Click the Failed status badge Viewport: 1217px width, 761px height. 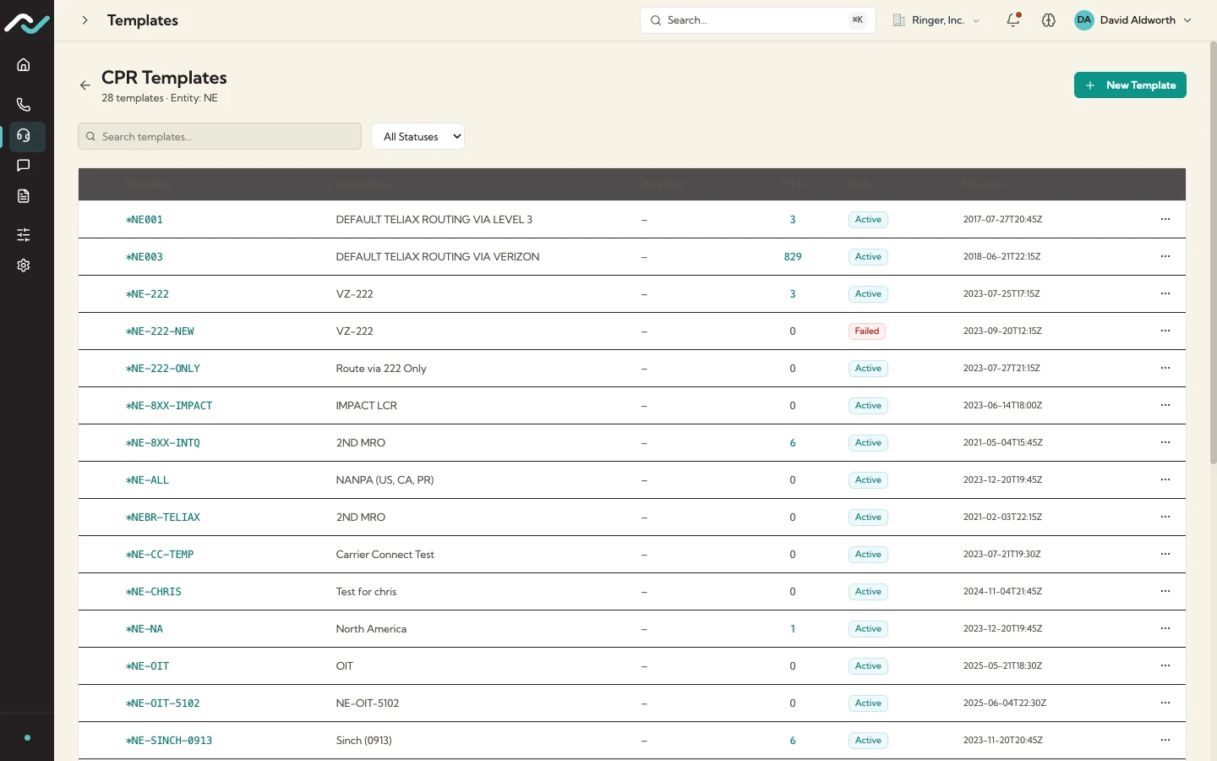click(x=867, y=331)
